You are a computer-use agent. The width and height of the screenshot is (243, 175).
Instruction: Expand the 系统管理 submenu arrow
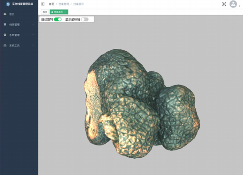[33, 35]
